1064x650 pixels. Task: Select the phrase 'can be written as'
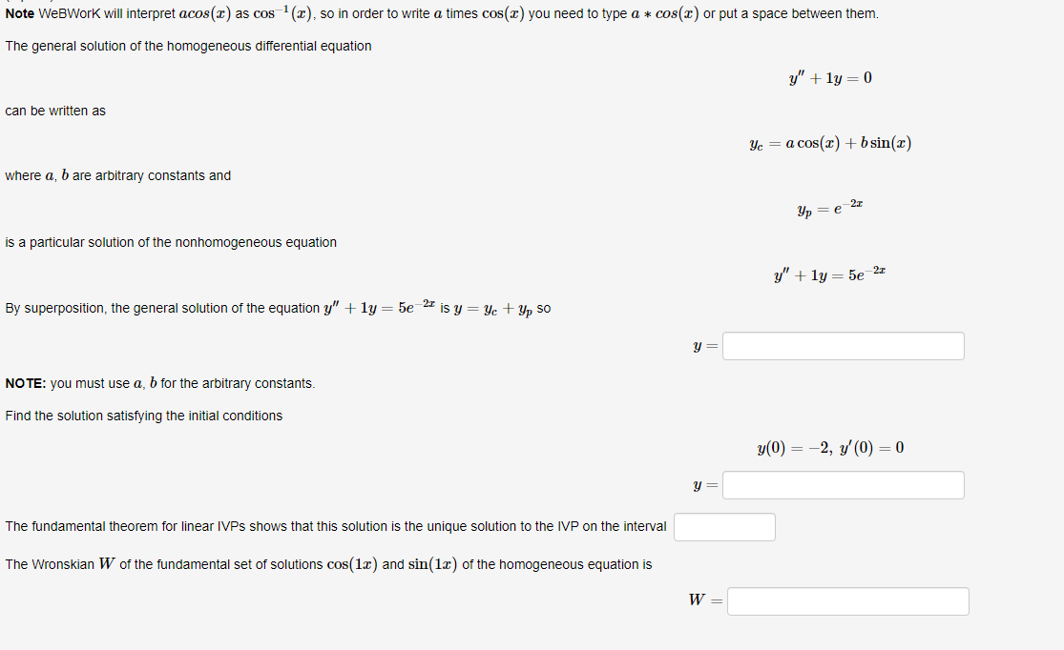pos(54,111)
